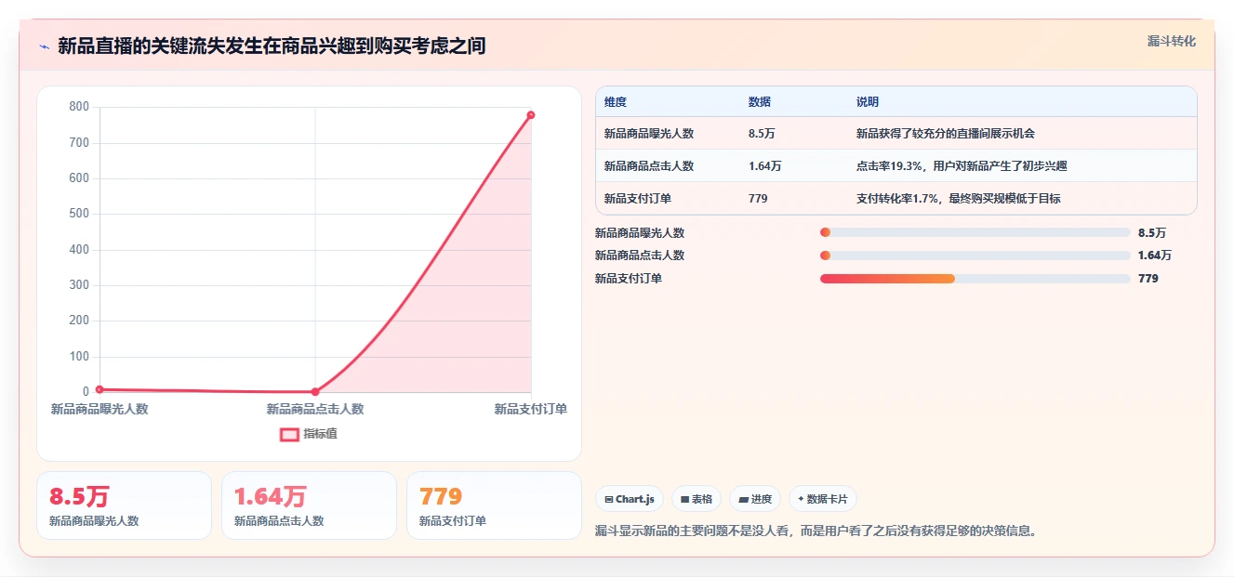Open the 1.64万 click data card
Screen dimensions: 1234x577
click(x=309, y=505)
